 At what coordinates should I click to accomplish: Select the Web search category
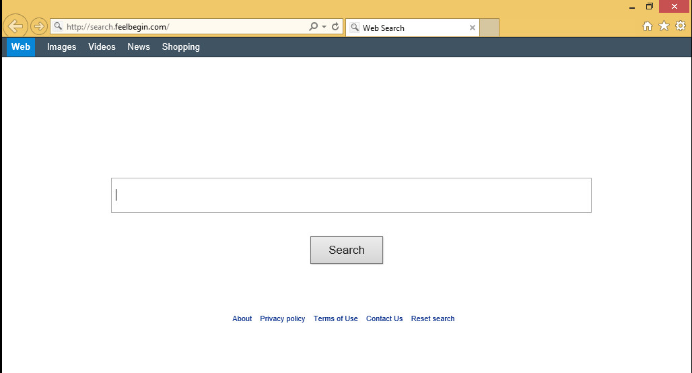click(21, 46)
